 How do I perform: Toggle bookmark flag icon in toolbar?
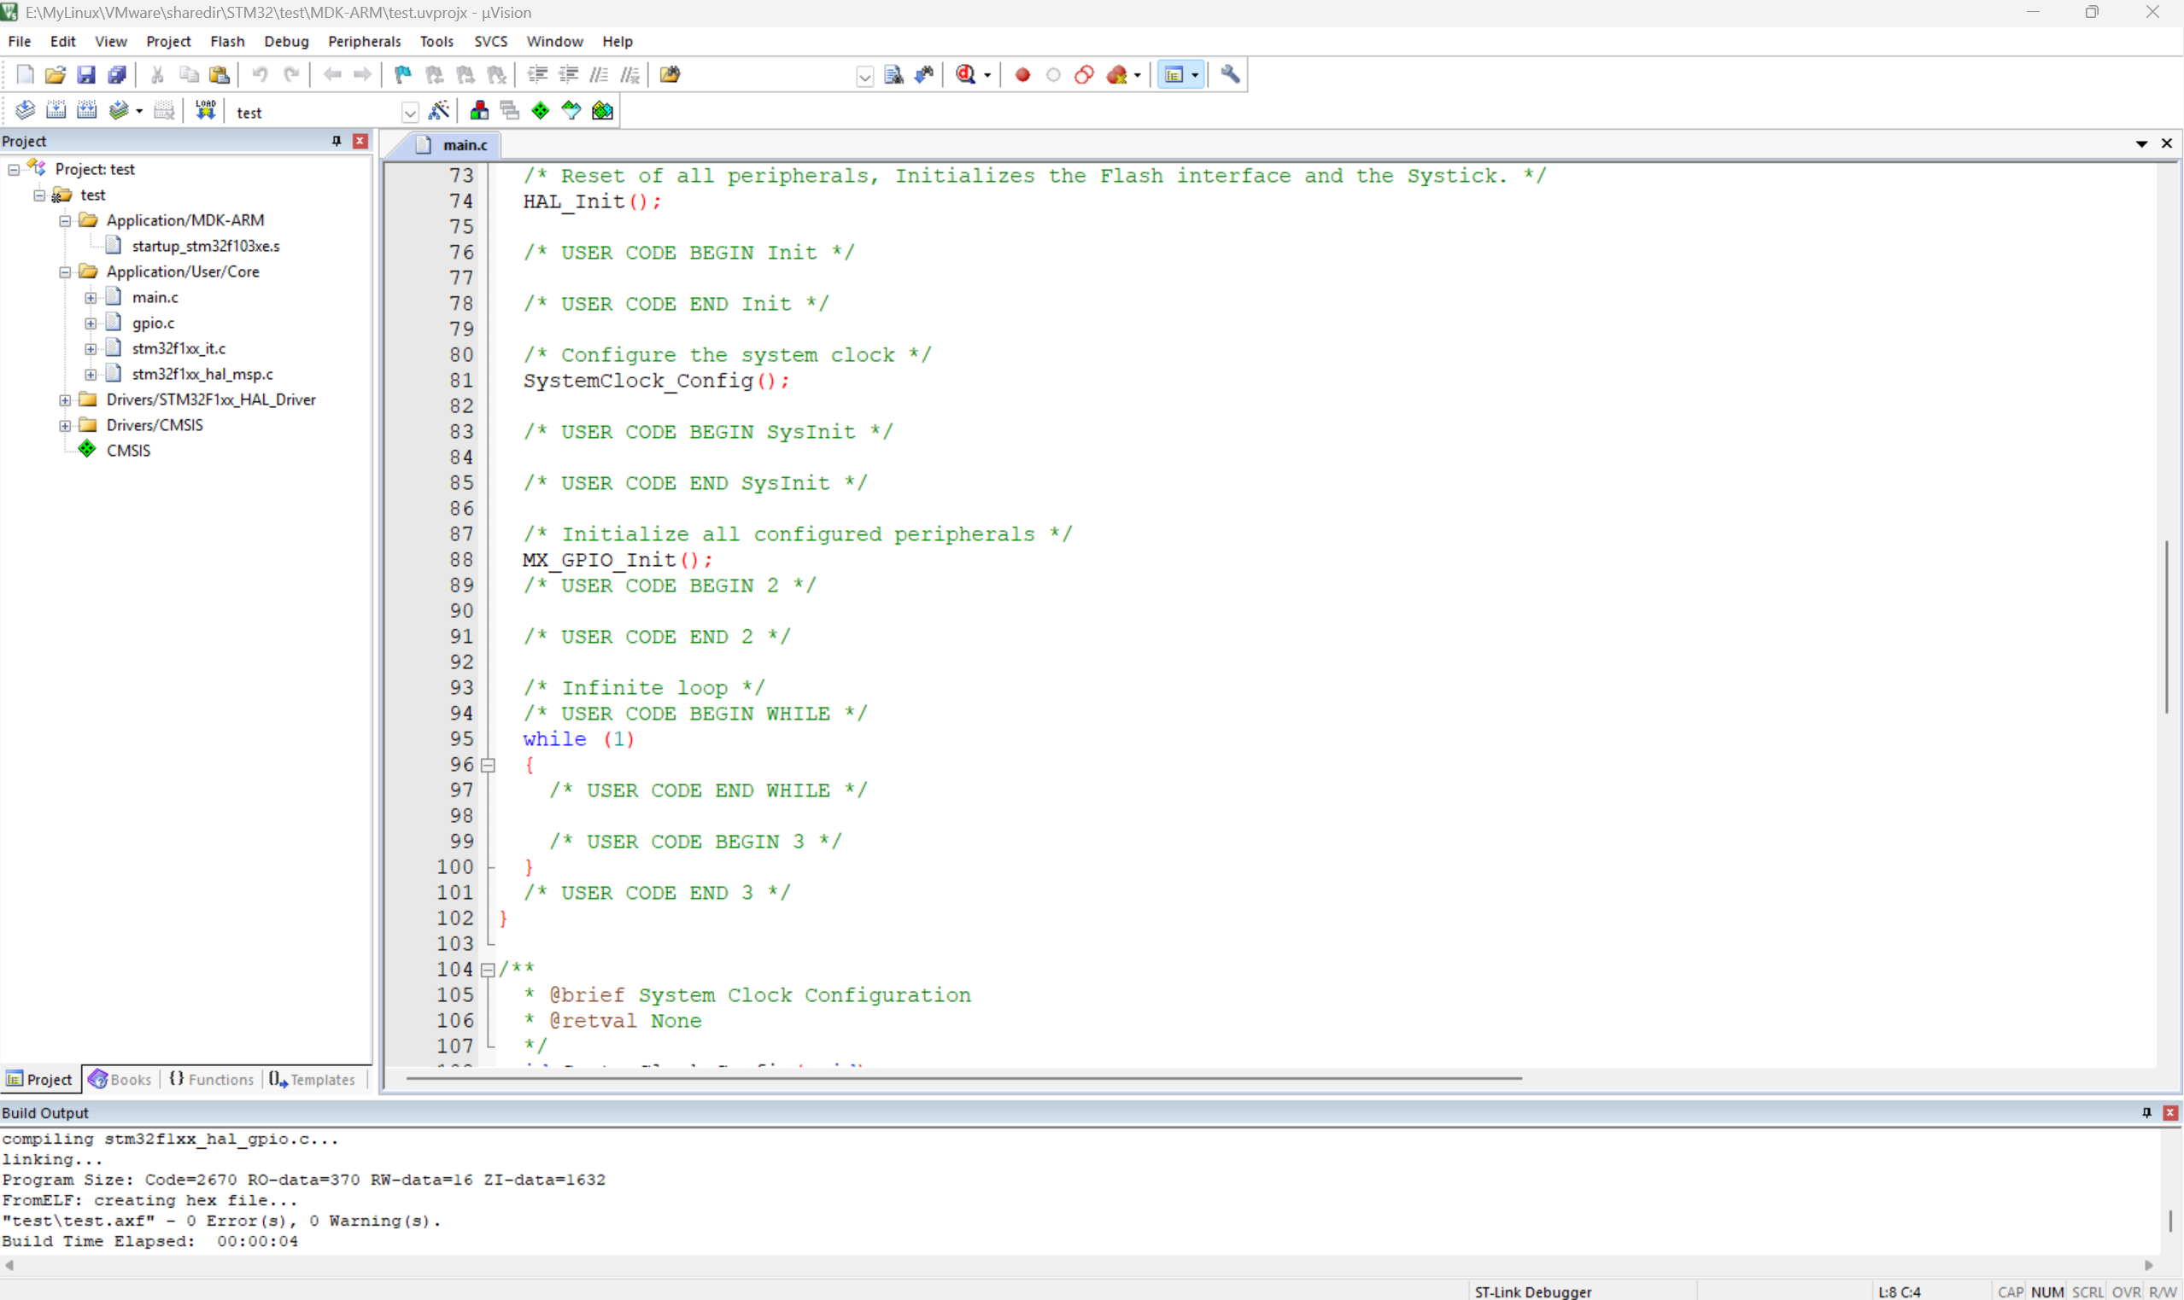402,74
